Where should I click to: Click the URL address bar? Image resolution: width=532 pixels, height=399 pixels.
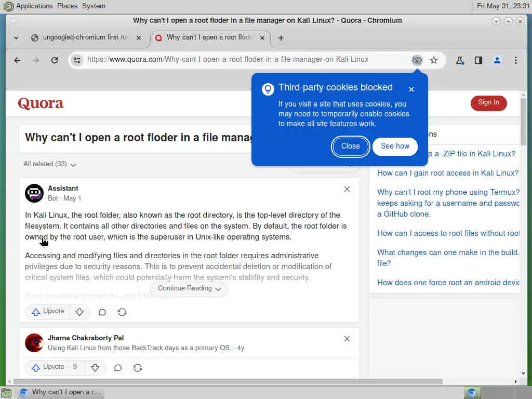click(x=228, y=60)
